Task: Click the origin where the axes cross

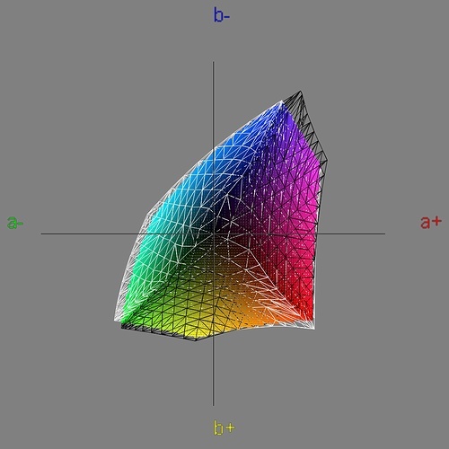Action: coord(213,233)
